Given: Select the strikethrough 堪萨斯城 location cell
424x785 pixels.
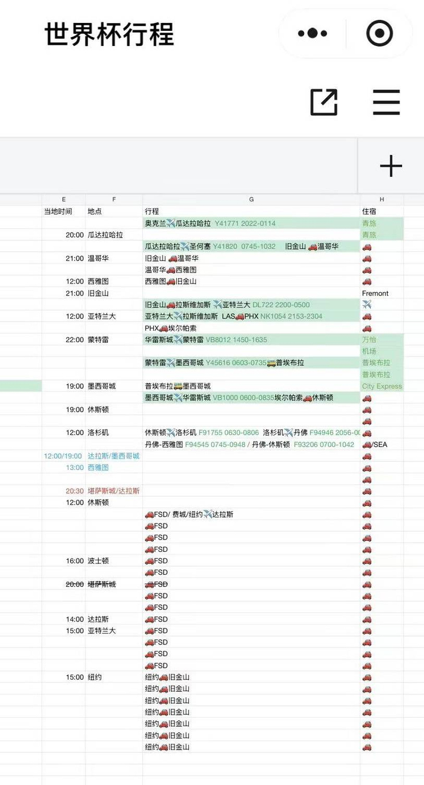Looking at the screenshot, I should pos(114,585).
